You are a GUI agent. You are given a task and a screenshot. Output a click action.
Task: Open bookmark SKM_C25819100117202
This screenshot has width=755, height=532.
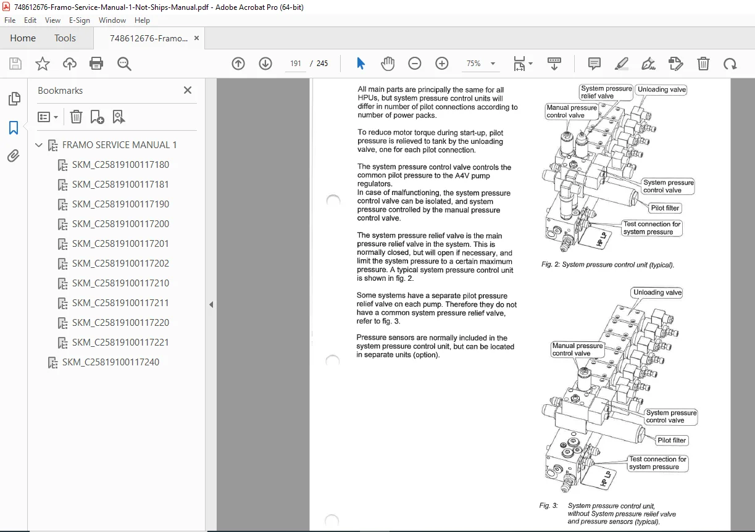(x=120, y=264)
